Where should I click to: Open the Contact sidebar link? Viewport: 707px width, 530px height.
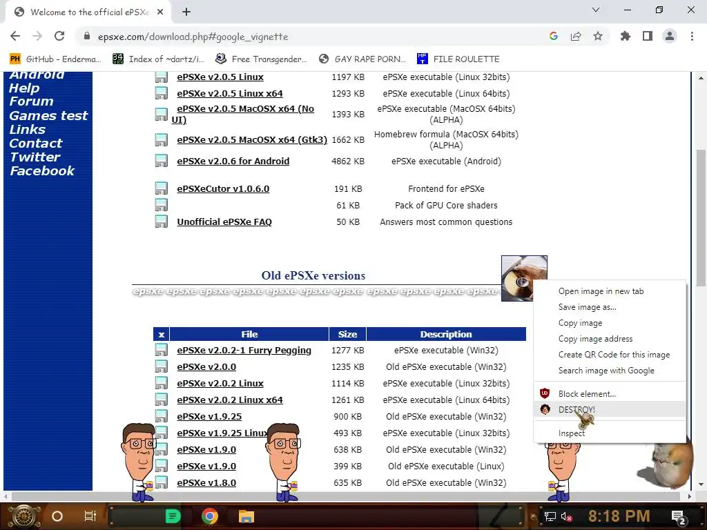36,144
